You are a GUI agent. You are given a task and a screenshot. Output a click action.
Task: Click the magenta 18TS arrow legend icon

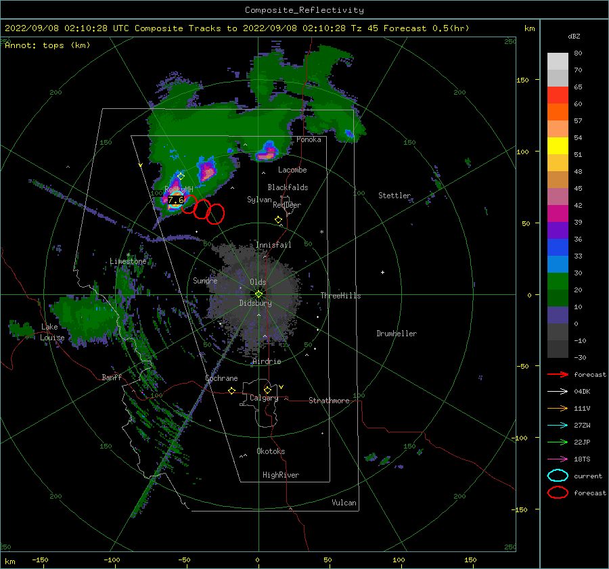pos(558,459)
